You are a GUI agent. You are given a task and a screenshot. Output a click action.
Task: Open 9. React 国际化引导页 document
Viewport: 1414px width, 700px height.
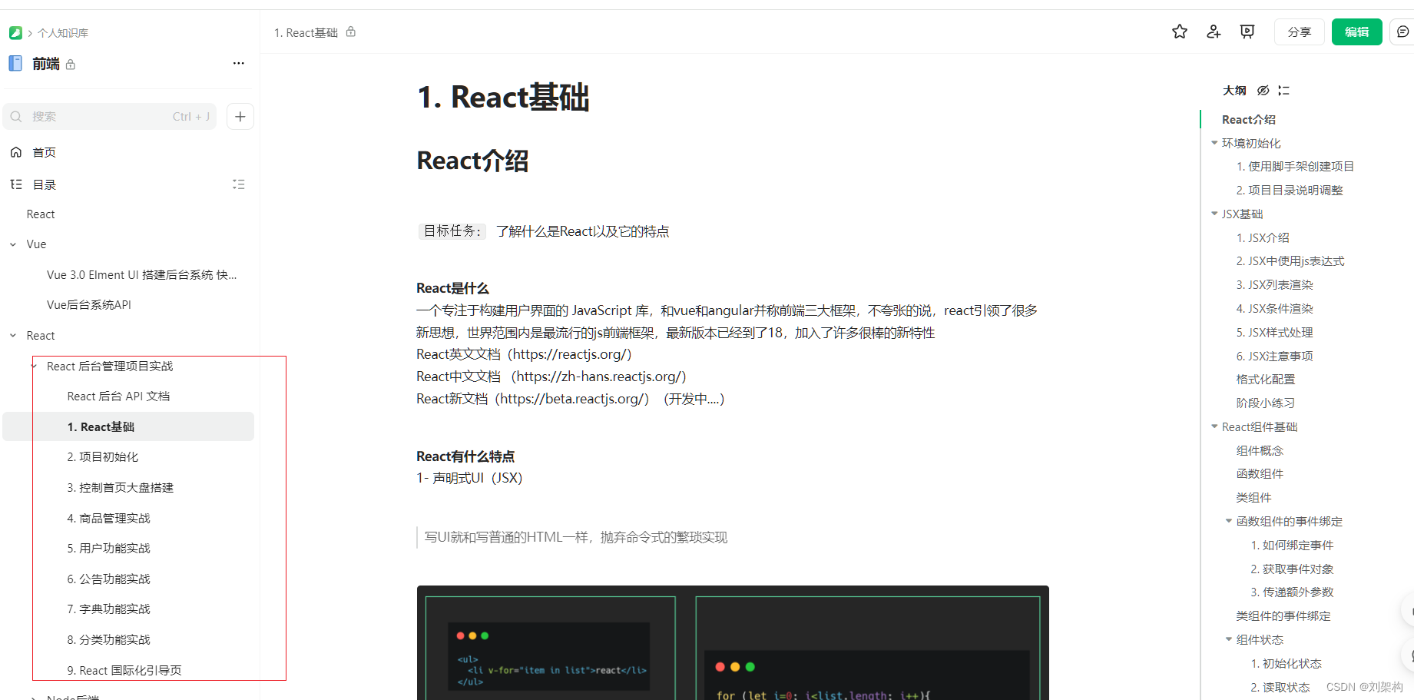[x=124, y=671]
